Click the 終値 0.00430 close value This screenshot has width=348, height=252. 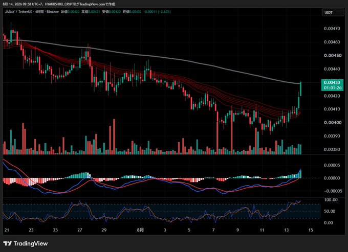point(132,12)
